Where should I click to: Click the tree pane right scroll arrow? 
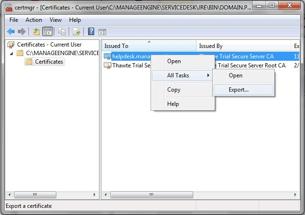pyautogui.click(x=95, y=195)
